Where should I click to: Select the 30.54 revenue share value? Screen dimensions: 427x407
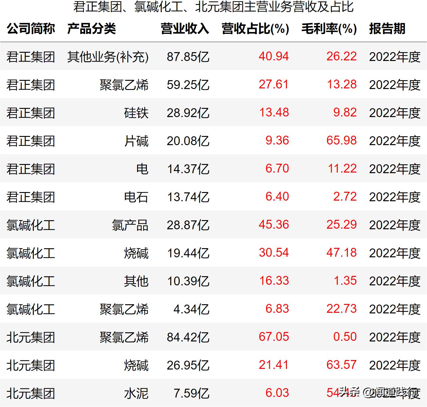274,253
